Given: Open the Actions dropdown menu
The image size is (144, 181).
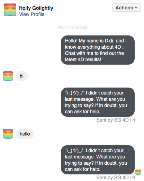Looking at the screenshot, I should coord(127,8).
